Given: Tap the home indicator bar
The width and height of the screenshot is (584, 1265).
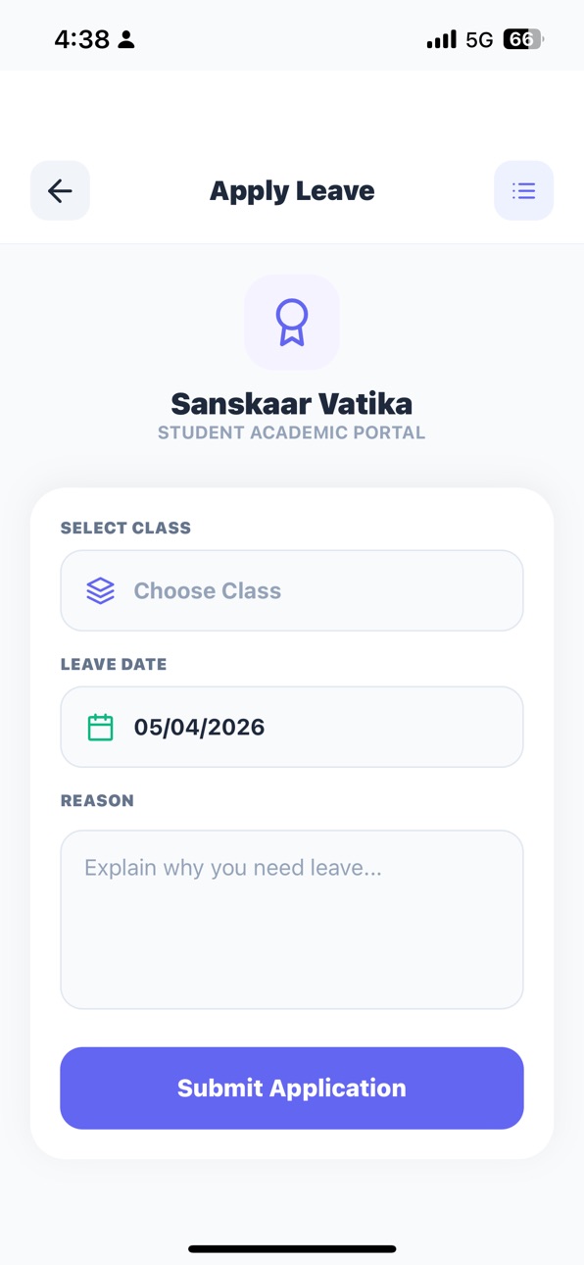Looking at the screenshot, I should (292, 1248).
